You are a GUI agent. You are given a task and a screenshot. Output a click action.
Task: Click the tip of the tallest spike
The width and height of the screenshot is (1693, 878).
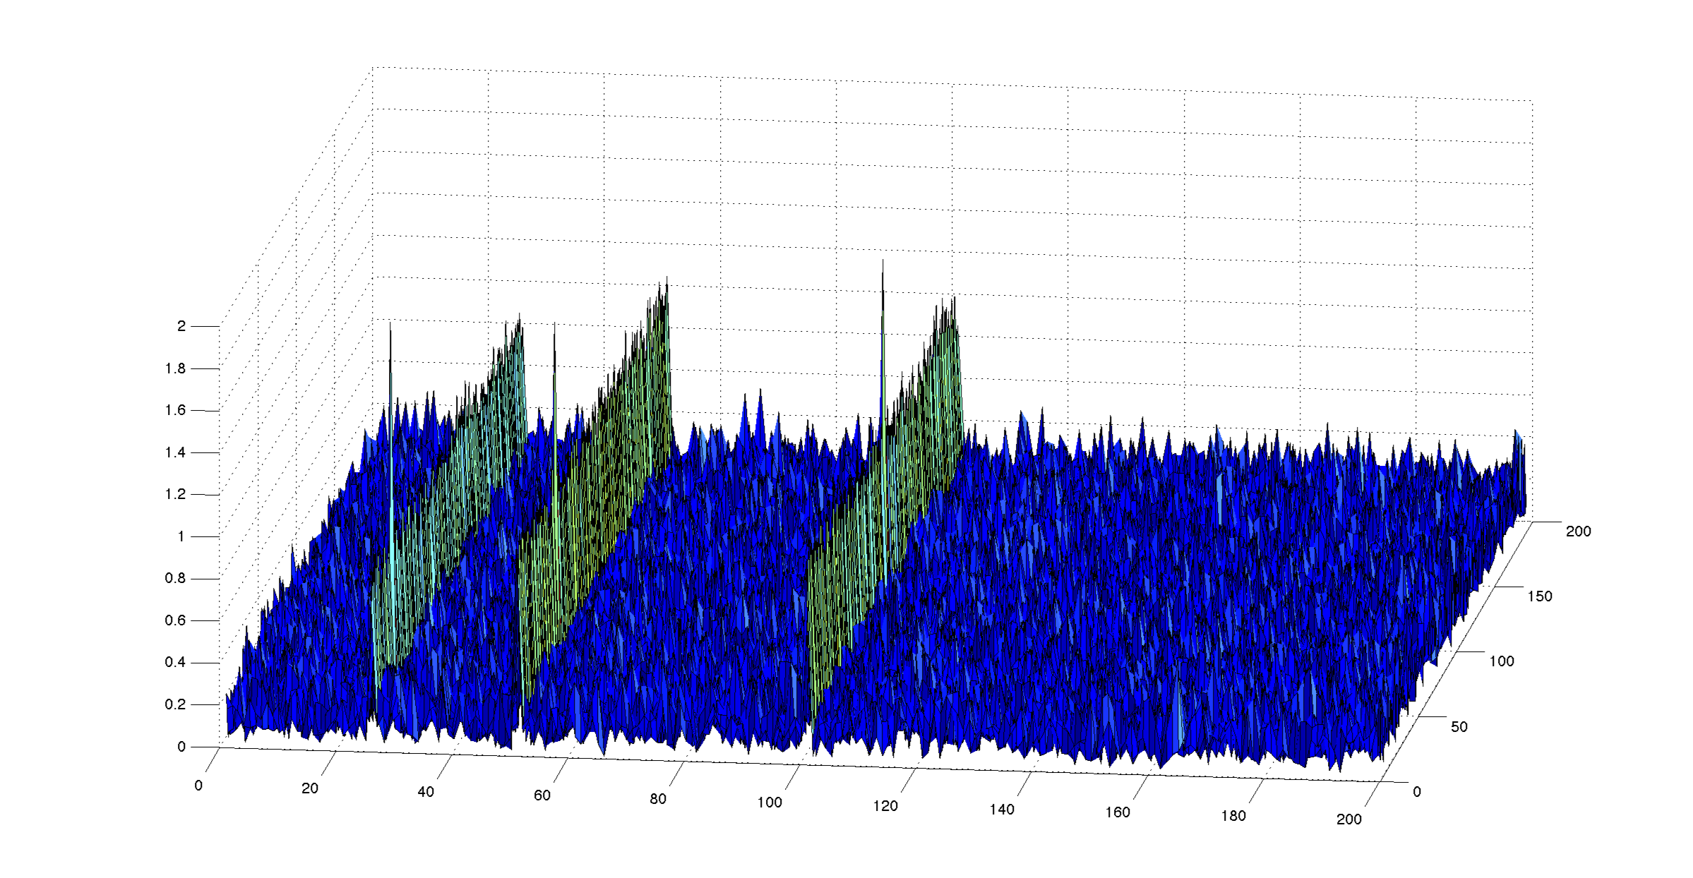pyautogui.click(x=883, y=261)
